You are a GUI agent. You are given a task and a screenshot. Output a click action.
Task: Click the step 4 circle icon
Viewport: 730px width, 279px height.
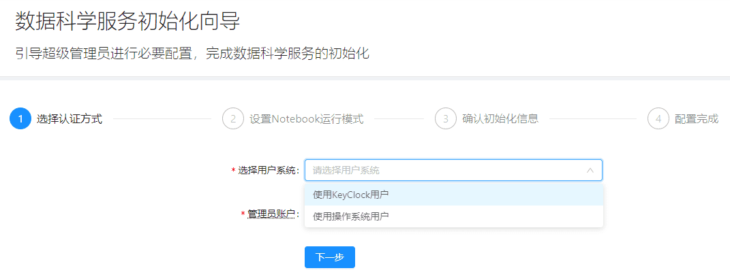tap(658, 119)
